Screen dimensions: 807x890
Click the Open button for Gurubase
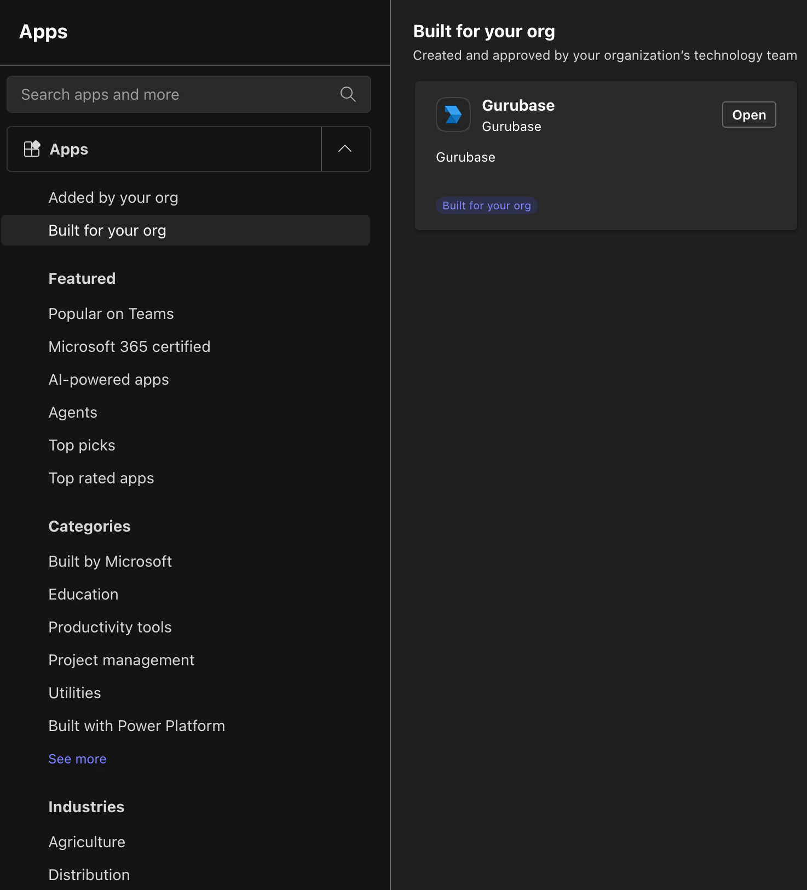click(x=749, y=115)
